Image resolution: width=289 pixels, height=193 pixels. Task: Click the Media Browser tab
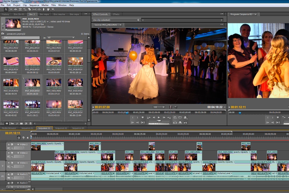[x=9, y=128]
